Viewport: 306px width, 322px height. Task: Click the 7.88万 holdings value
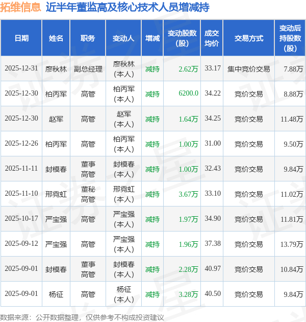[293, 69]
